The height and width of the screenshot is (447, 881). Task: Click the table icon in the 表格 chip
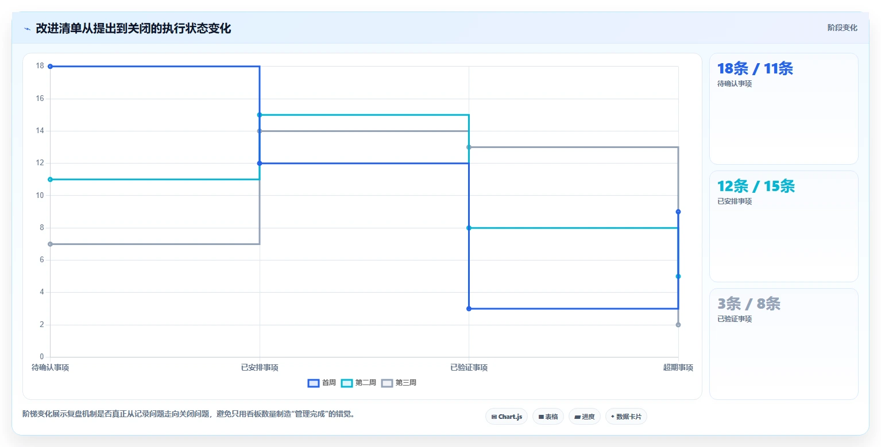tap(541, 417)
